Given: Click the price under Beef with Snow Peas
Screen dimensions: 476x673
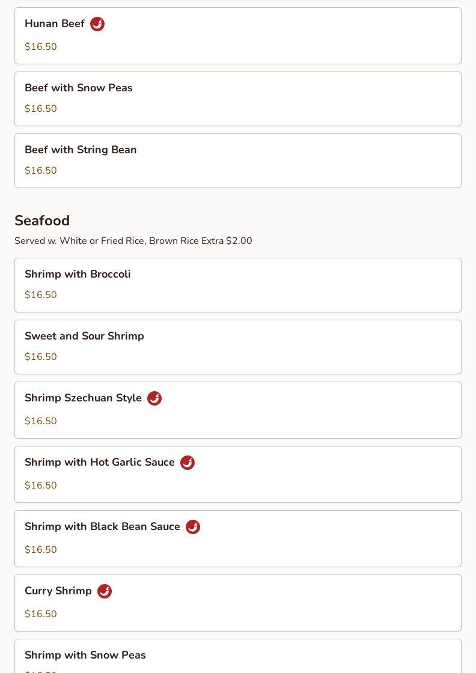Looking at the screenshot, I should [x=41, y=109].
